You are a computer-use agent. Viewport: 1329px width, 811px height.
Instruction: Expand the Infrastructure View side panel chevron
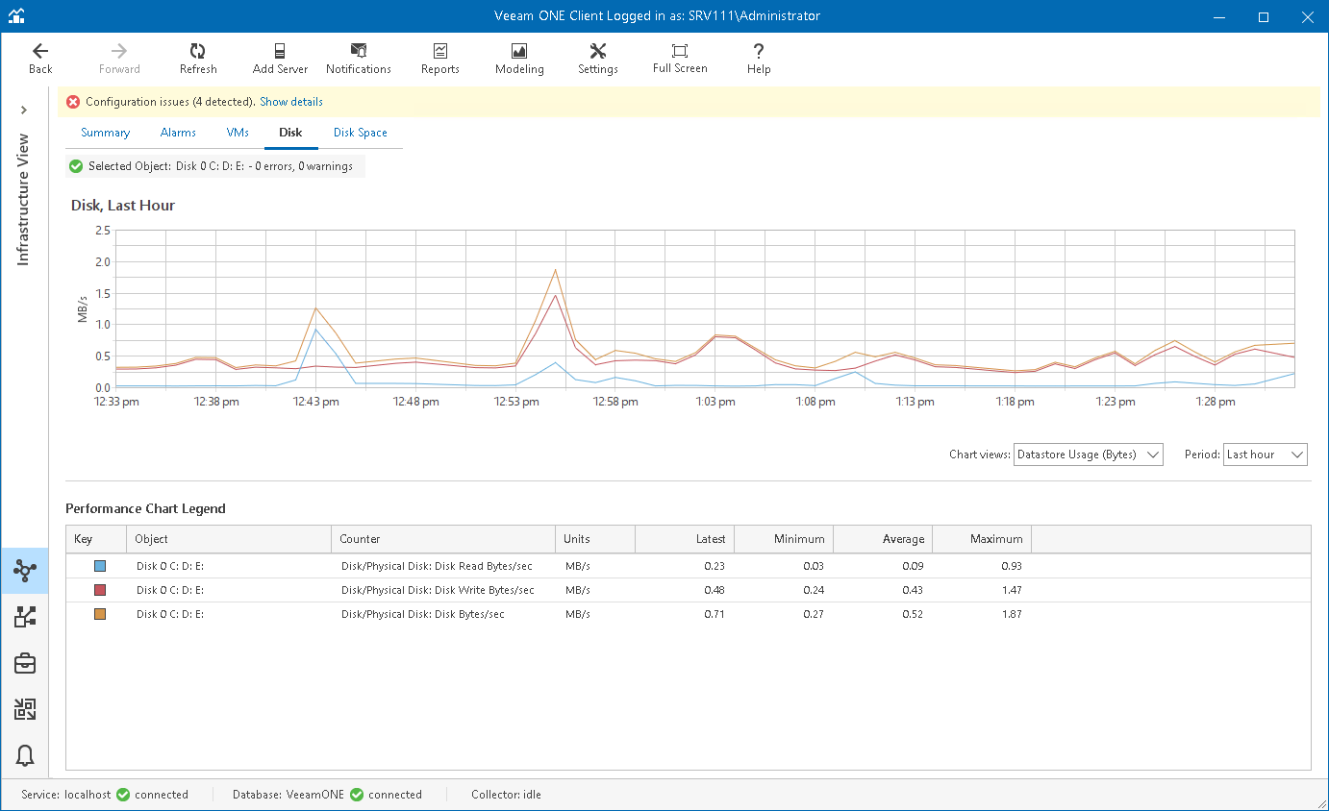click(24, 111)
